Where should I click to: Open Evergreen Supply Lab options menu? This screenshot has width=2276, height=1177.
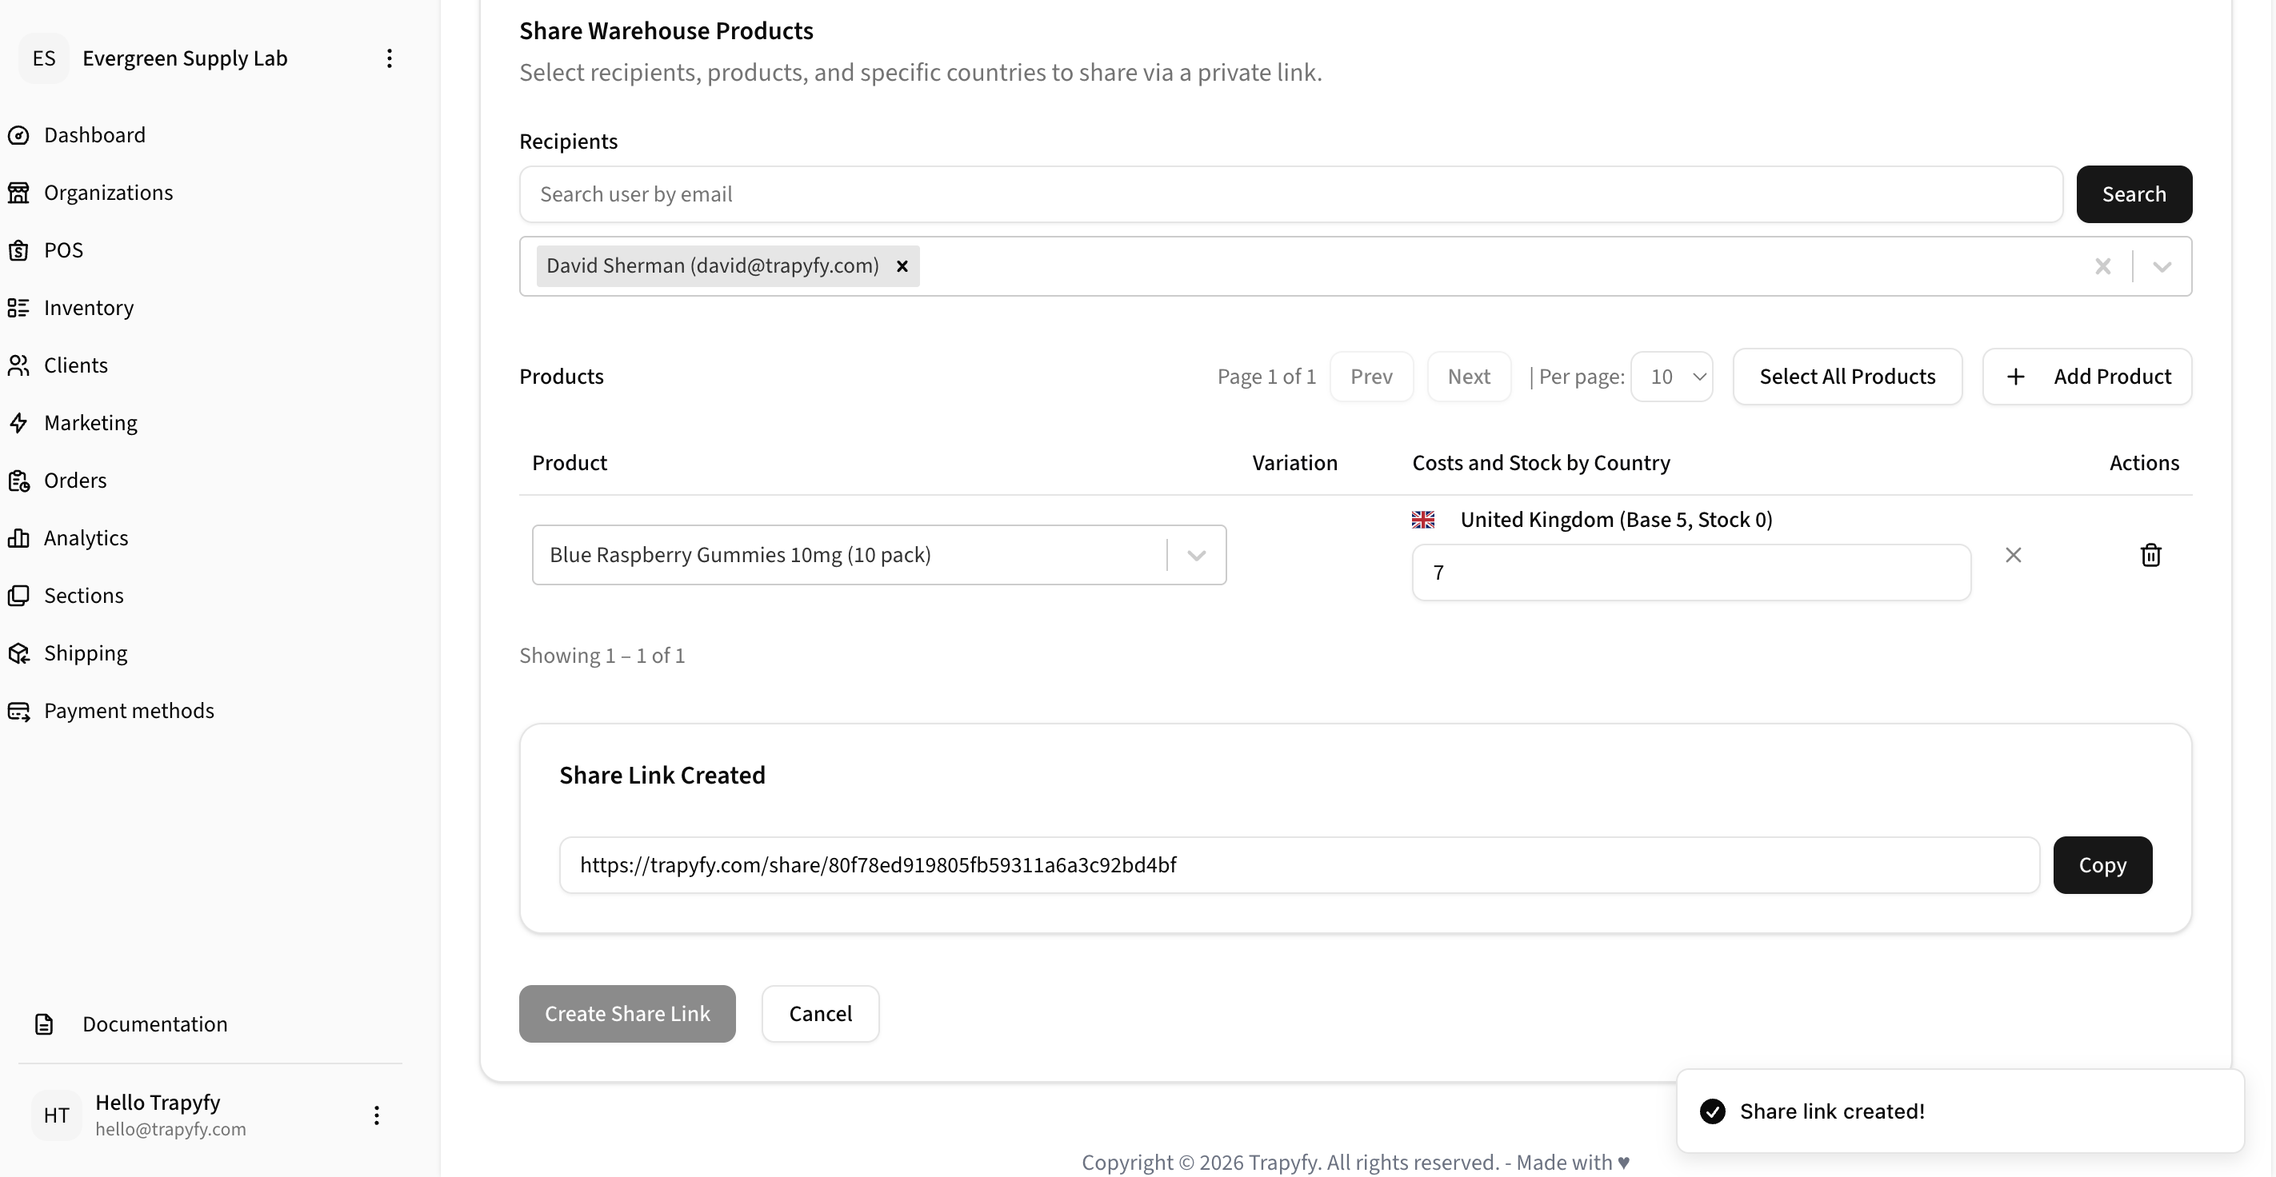(x=389, y=58)
